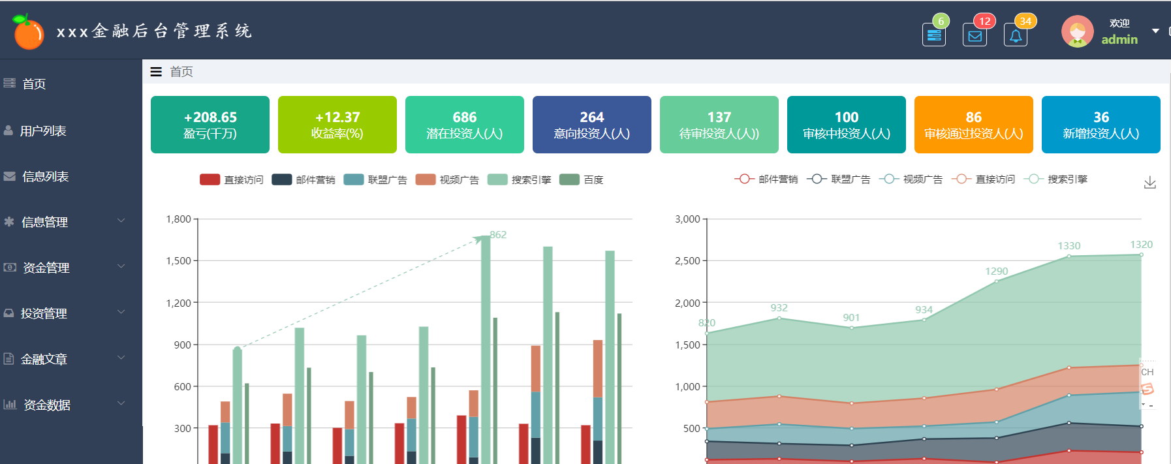Toggle 搜索引擎 series in line chart legend
This screenshot has height=464, width=1171.
pos(1056,179)
